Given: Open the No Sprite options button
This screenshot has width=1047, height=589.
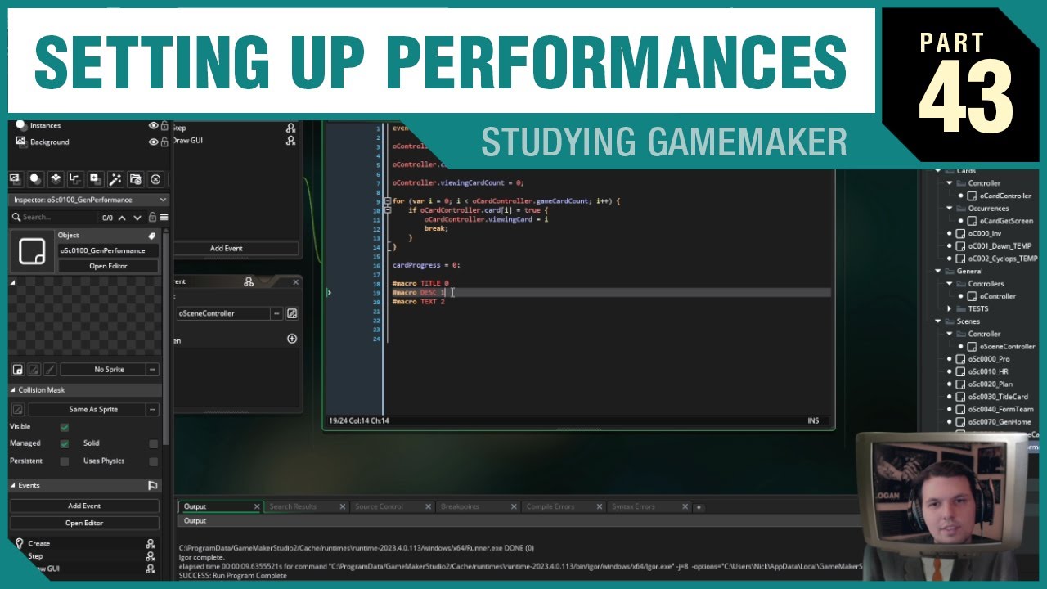Looking at the screenshot, I should (152, 370).
